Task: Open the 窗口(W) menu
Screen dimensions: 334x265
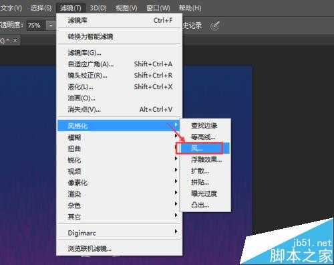Action: point(158,8)
